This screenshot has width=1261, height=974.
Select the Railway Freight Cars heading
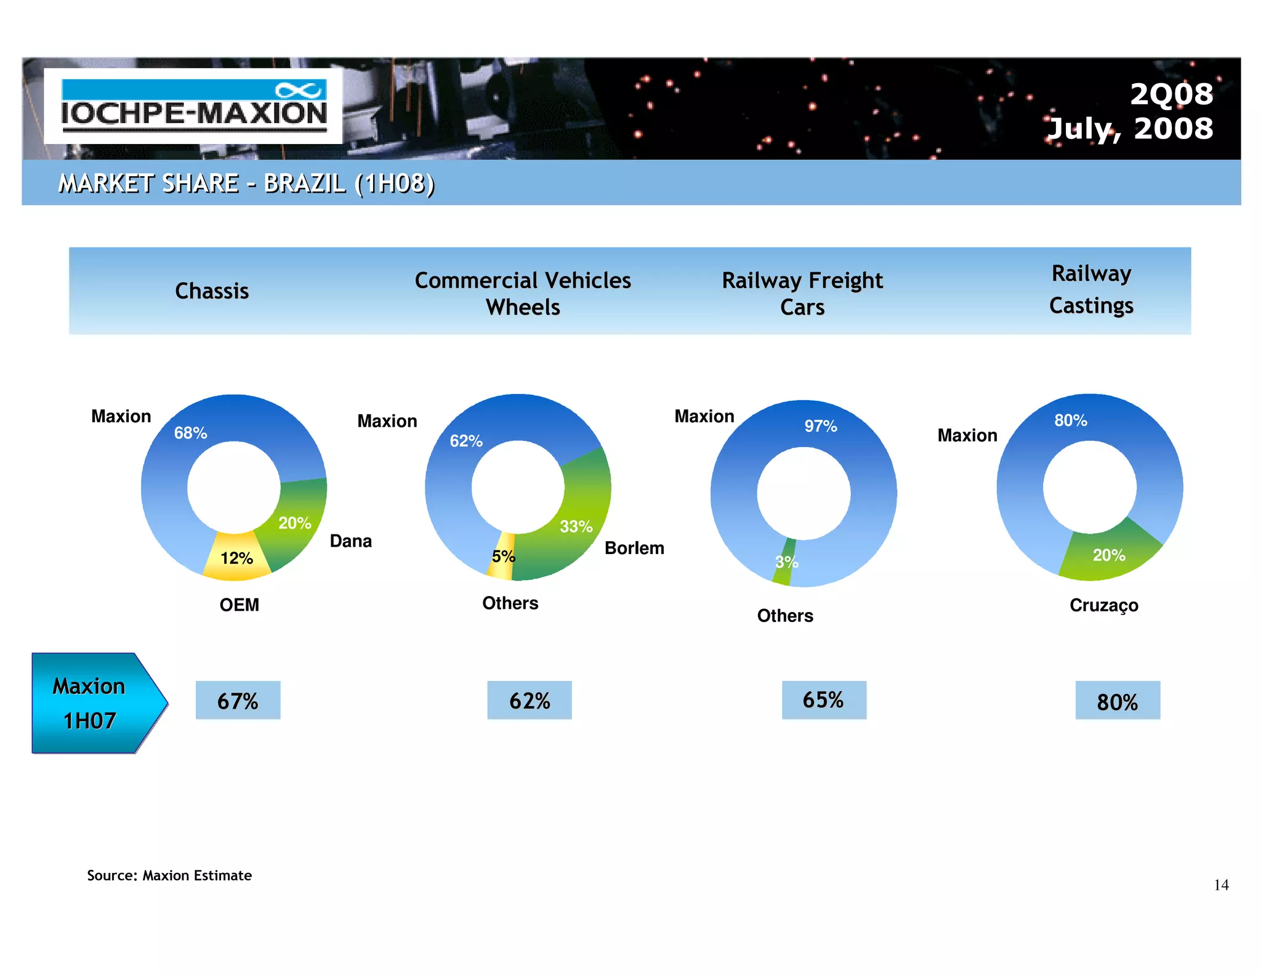pyautogui.click(x=802, y=293)
